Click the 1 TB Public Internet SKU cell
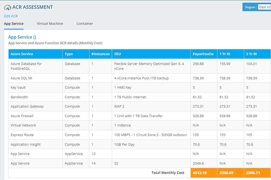 tap(151, 97)
